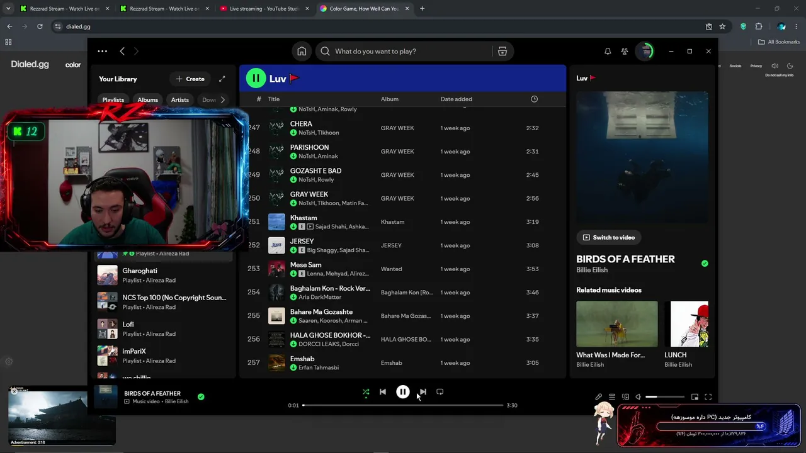This screenshot has height=453, width=806.
Task: Open Spotify profile avatar menu
Action: tap(644, 52)
